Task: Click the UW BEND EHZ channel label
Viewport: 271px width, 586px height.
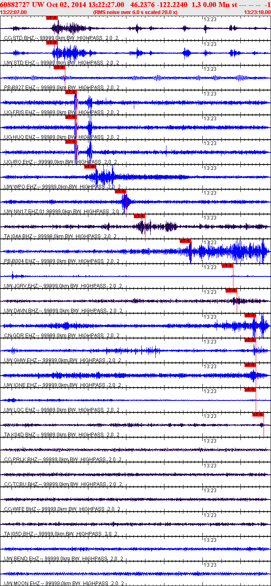Action: click(63, 559)
